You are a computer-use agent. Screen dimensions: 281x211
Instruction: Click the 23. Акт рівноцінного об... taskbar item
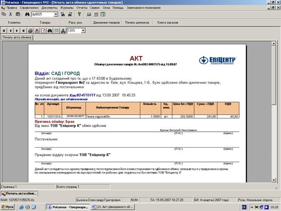coord(113,207)
